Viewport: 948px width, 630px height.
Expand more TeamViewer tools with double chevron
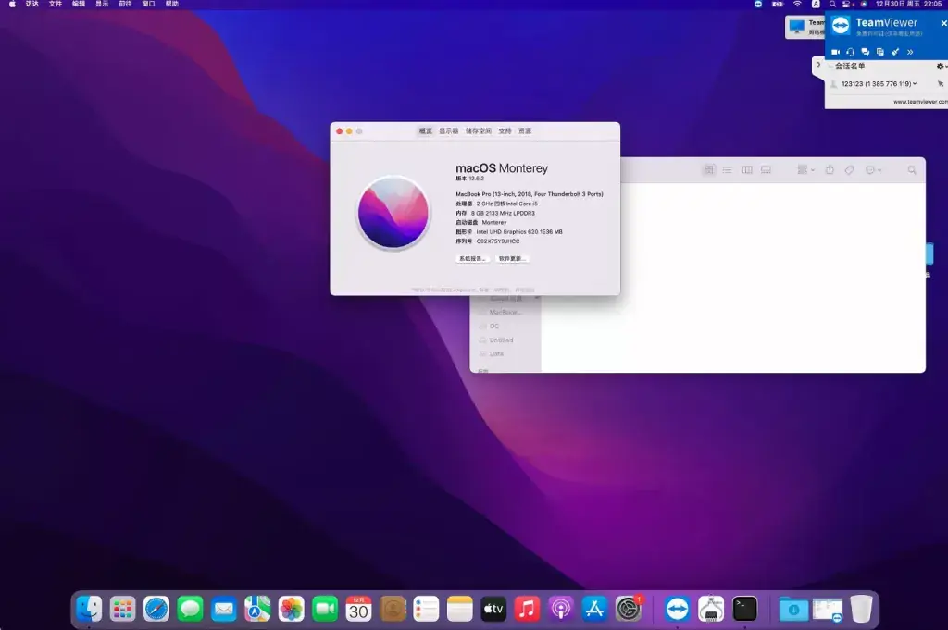[910, 52]
